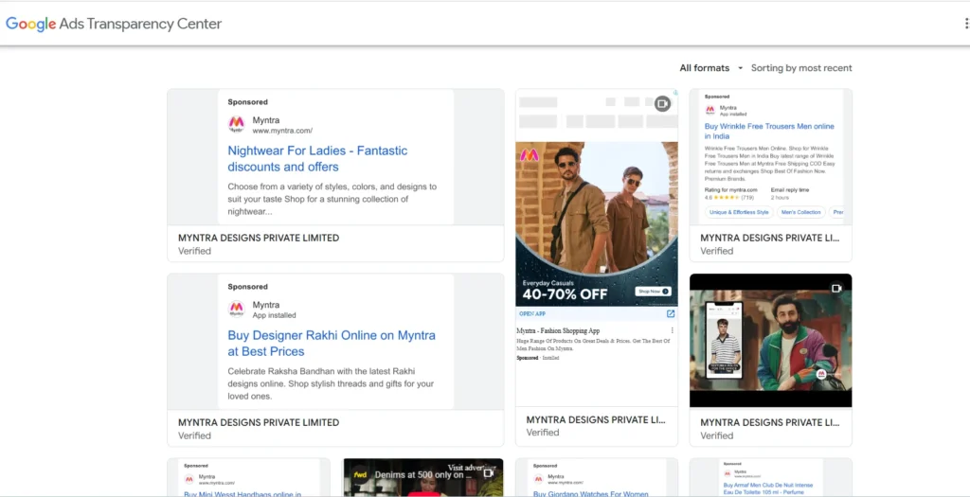The image size is (970, 497).
Task: Click 'Sorting by most recent' text
Action: pos(801,68)
